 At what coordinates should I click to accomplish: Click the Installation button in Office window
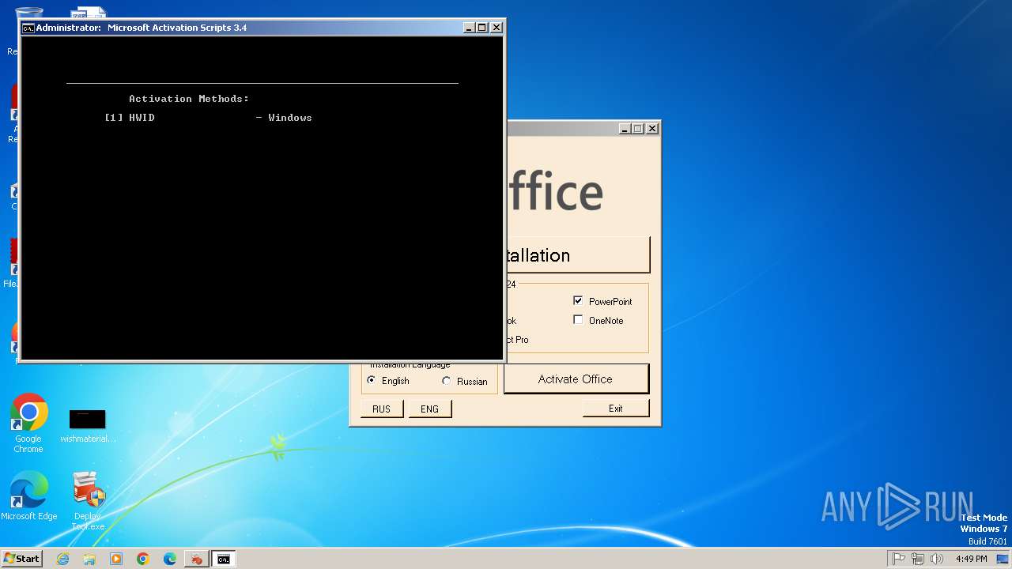pyautogui.click(x=577, y=255)
